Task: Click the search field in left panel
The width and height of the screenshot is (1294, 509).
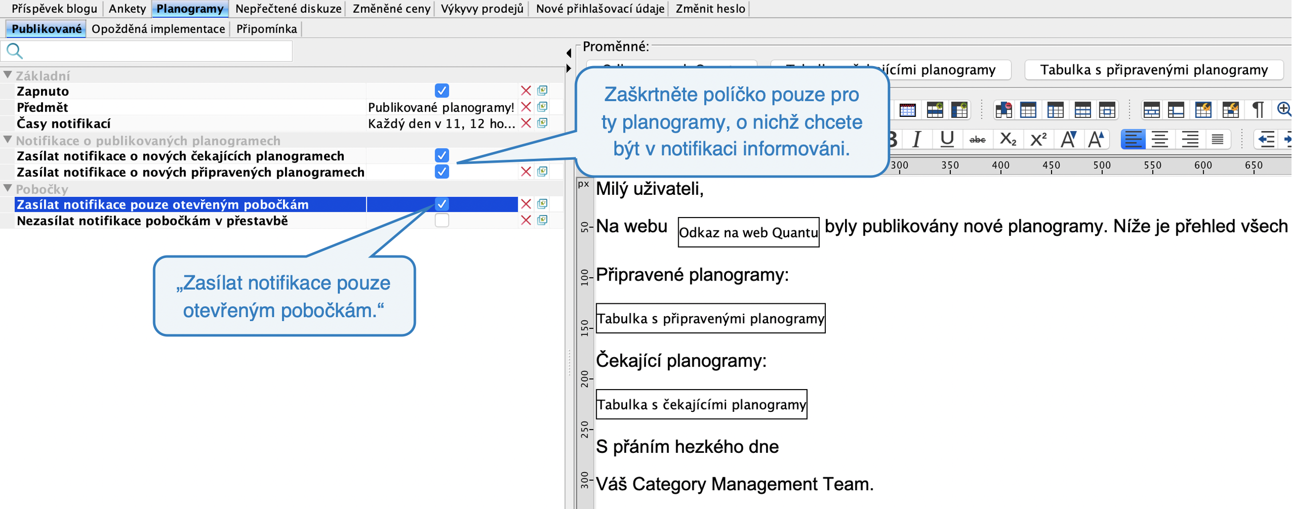Action: [x=147, y=51]
